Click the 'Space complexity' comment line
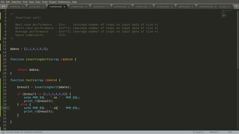 41,35
